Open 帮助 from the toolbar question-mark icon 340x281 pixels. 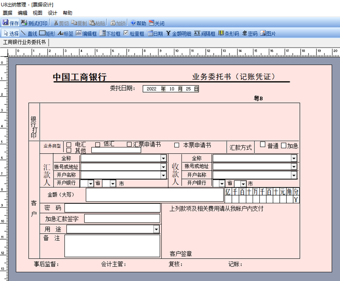click(x=133, y=22)
